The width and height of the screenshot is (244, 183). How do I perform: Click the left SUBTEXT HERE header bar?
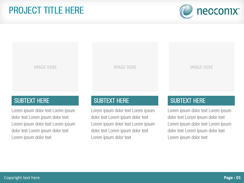pos(45,101)
